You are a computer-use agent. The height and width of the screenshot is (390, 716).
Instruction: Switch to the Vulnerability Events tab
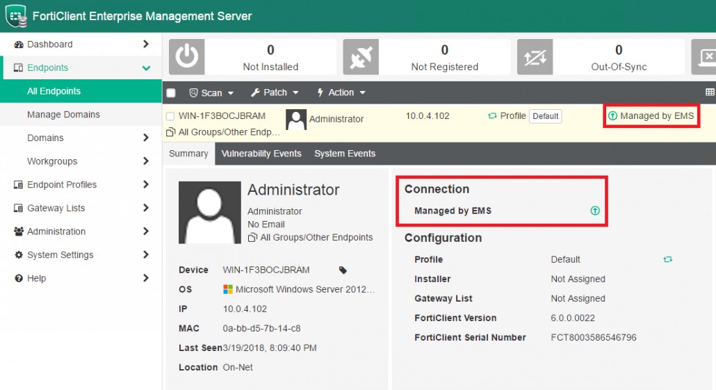pyautogui.click(x=261, y=154)
